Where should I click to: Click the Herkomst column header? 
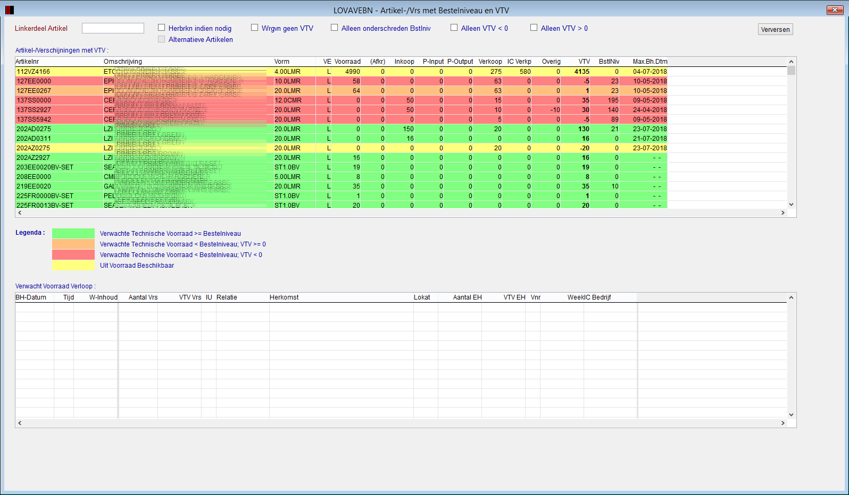[x=284, y=297]
